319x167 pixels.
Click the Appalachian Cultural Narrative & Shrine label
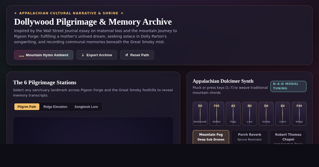click(69, 13)
